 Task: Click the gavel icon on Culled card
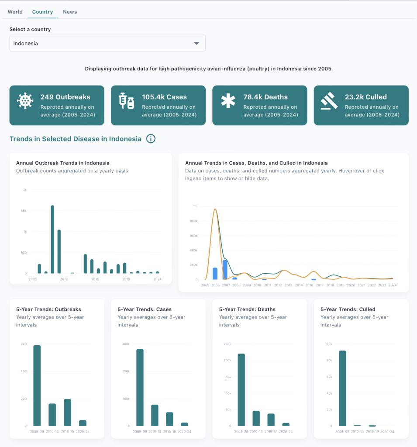pyautogui.click(x=329, y=101)
